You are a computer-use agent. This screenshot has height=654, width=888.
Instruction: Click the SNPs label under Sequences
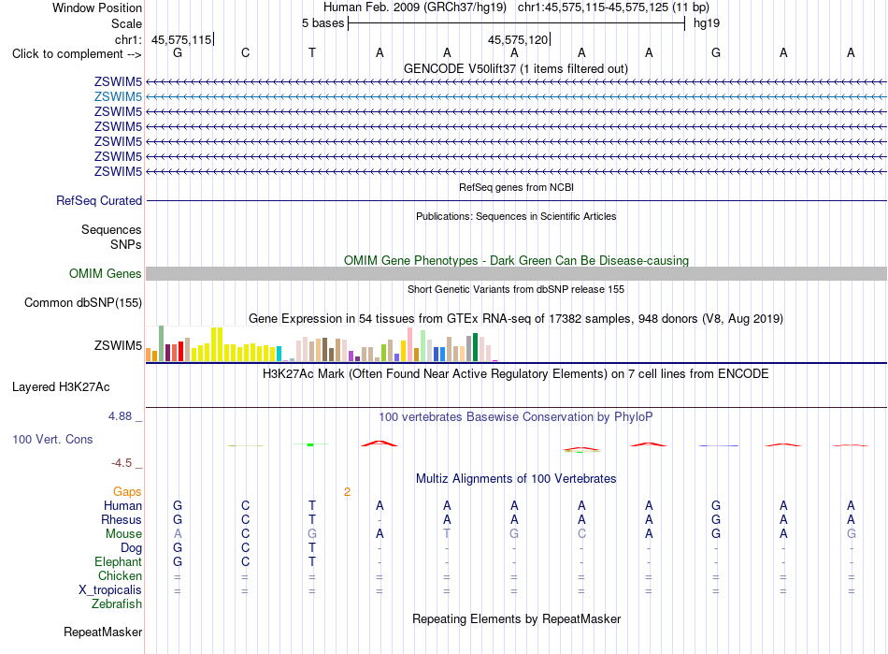126,244
